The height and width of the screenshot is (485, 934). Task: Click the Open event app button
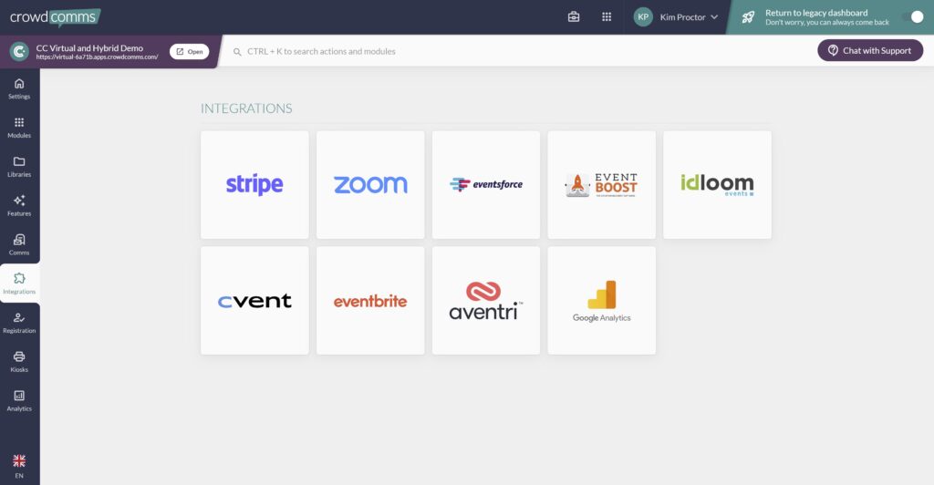[189, 51]
